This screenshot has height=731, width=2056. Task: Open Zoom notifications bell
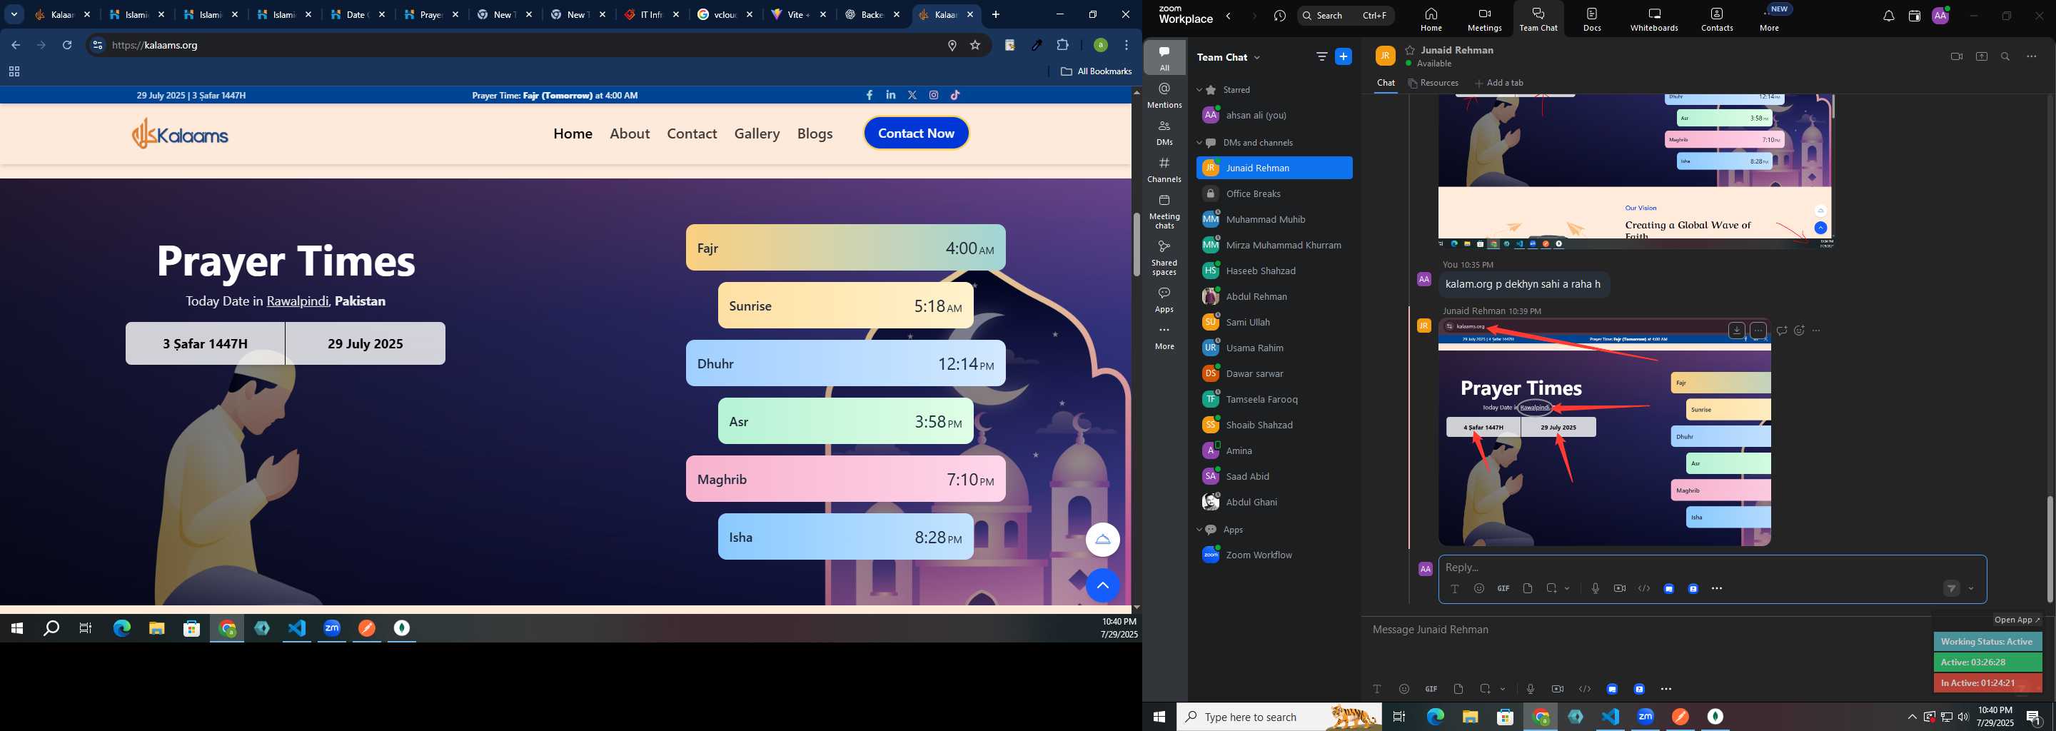[1888, 16]
